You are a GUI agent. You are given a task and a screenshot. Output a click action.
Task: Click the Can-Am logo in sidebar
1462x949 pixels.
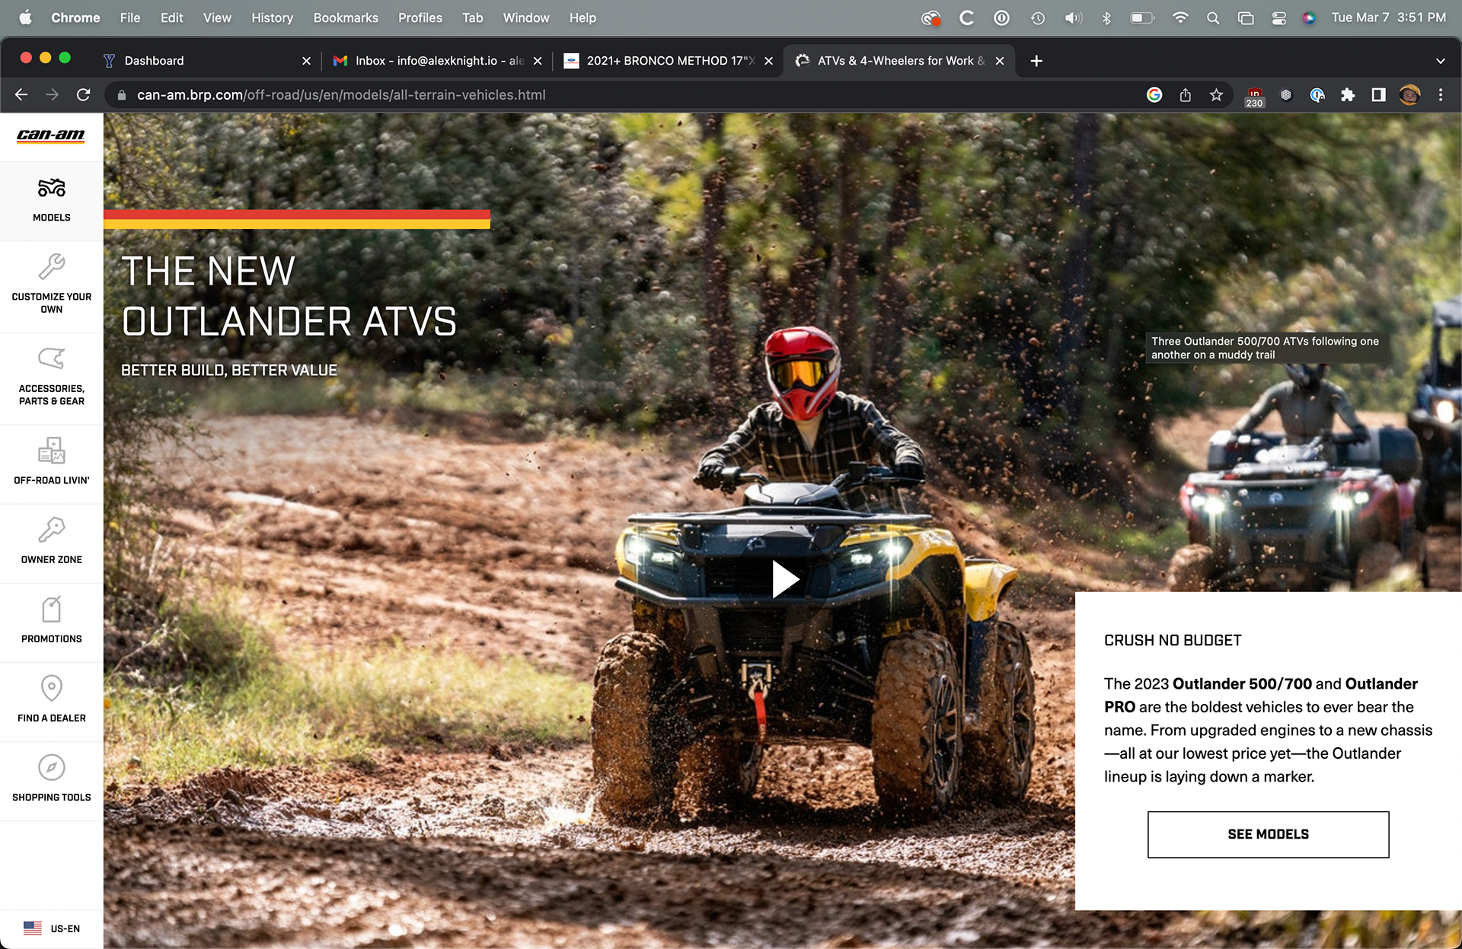[51, 136]
